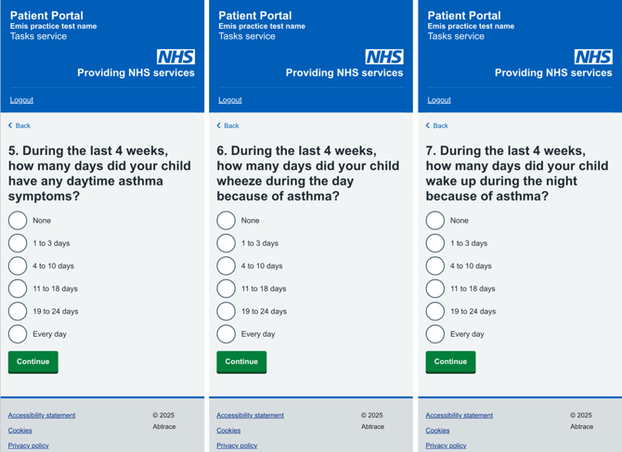Go back from question 5 page
622x452 pixels.
pyautogui.click(x=19, y=125)
